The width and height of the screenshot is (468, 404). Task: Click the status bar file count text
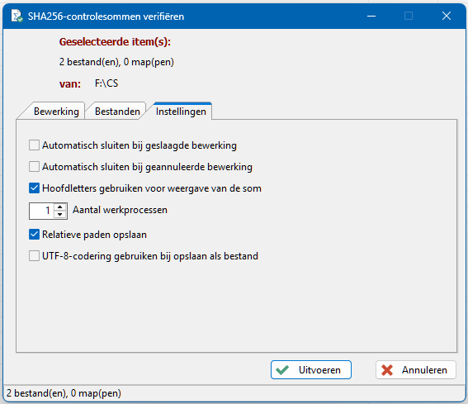tap(64, 393)
